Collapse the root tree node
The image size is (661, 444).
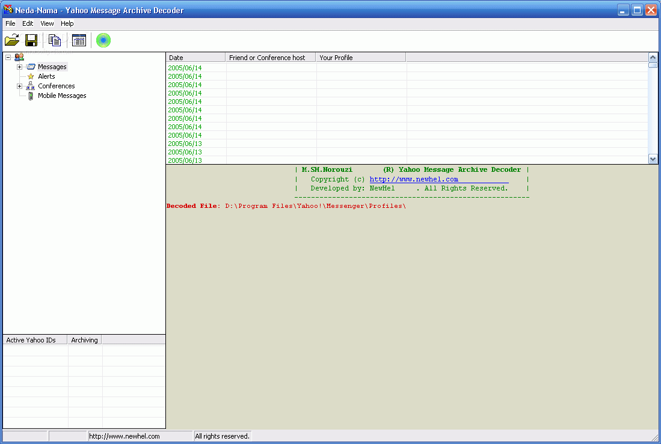8,57
